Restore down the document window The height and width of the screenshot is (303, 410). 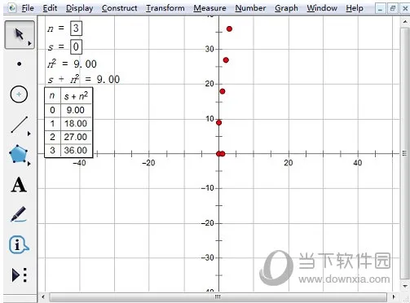pyautogui.click(x=392, y=9)
